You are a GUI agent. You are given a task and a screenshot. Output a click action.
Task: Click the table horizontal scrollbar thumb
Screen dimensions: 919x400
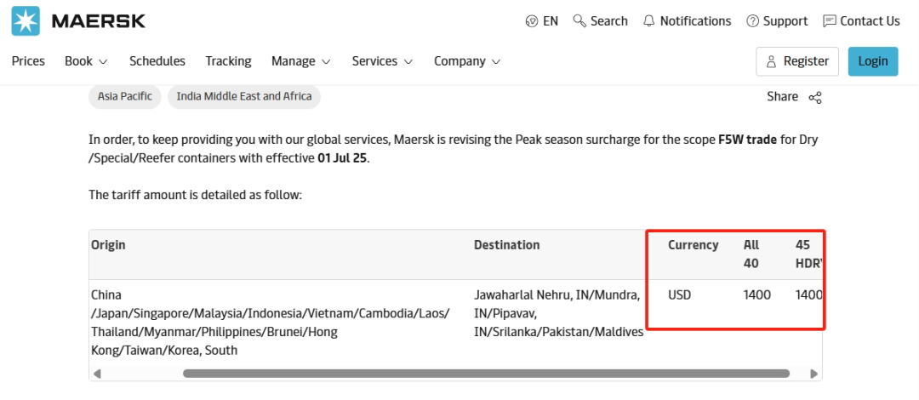[x=486, y=373]
